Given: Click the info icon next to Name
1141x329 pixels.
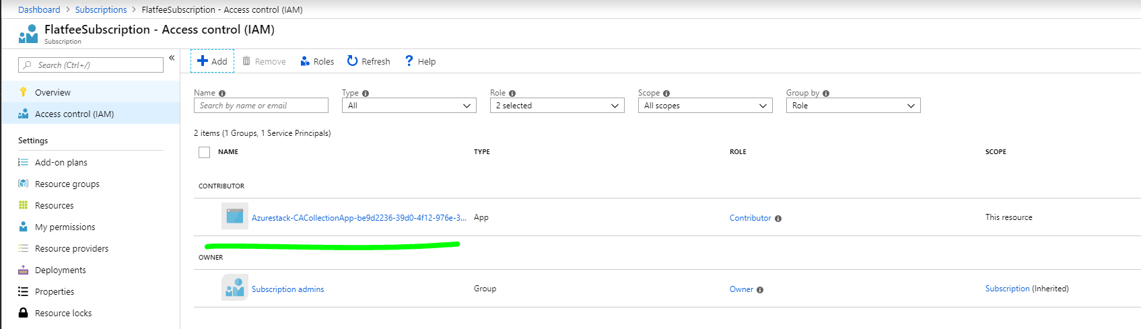Looking at the screenshot, I should pyautogui.click(x=222, y=94).
